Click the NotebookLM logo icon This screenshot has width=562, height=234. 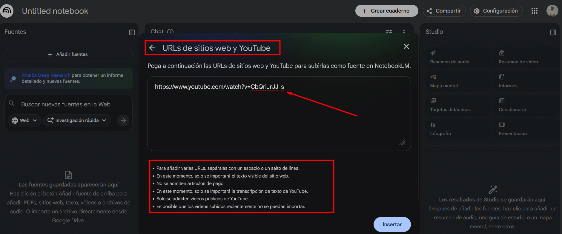point(7,11)
